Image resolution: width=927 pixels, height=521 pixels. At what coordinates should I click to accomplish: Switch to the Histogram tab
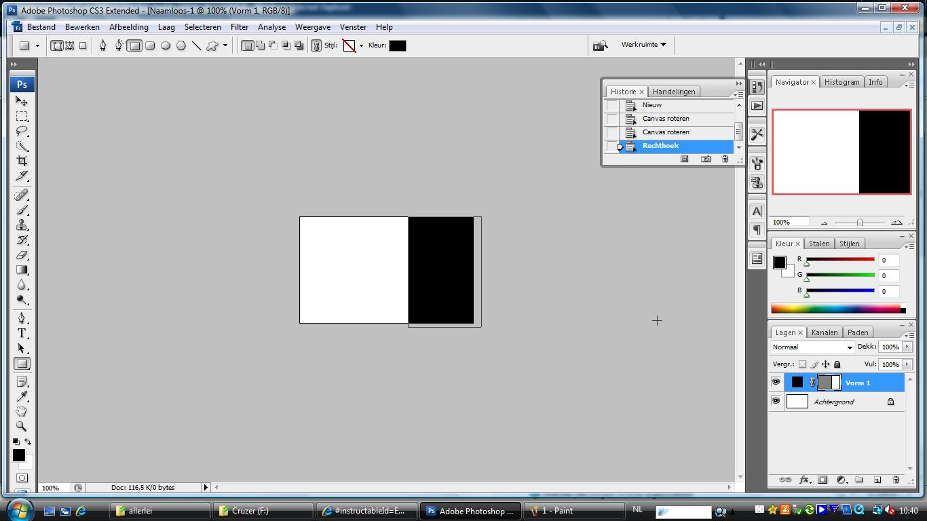[841, 82]
